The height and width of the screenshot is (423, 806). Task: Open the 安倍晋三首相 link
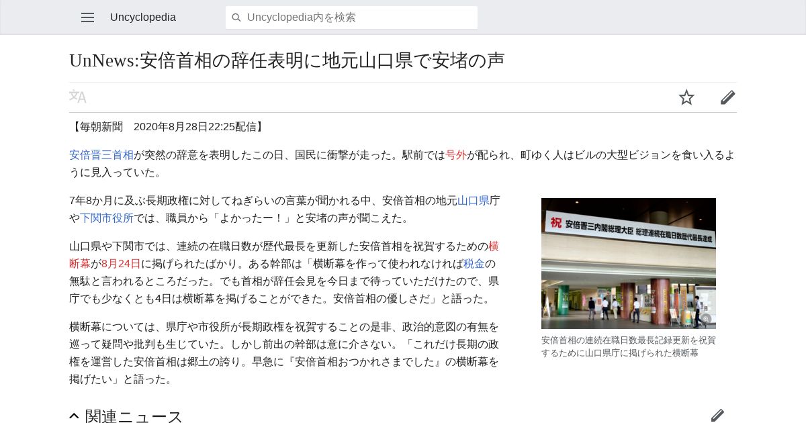[101, 155]
